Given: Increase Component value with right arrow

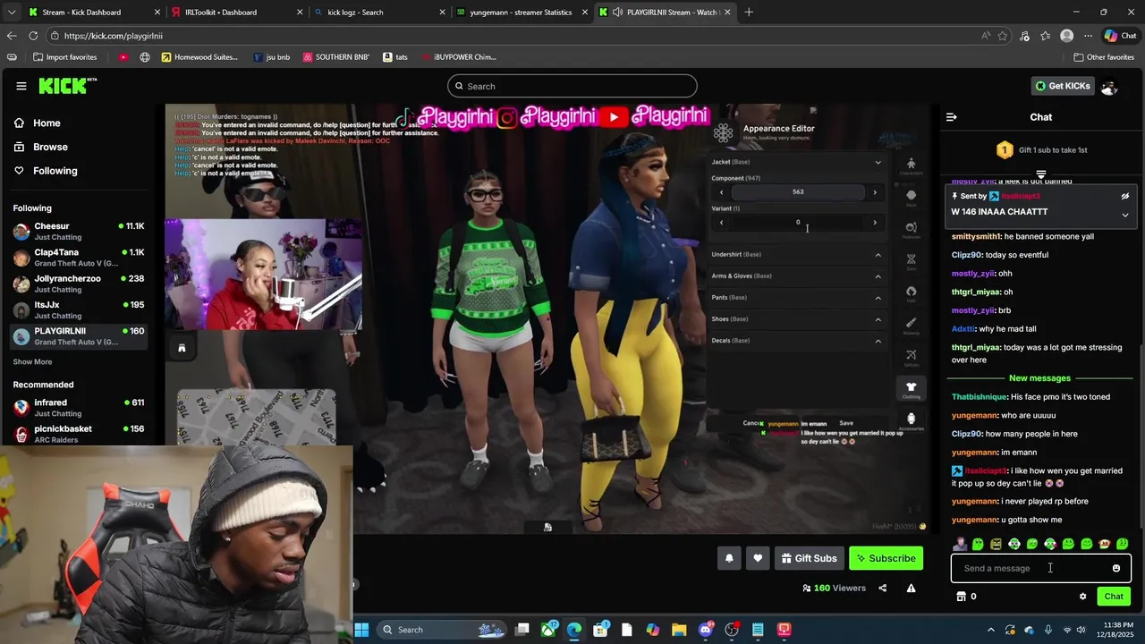Looking at the screenshot, I should coord(875,192).
